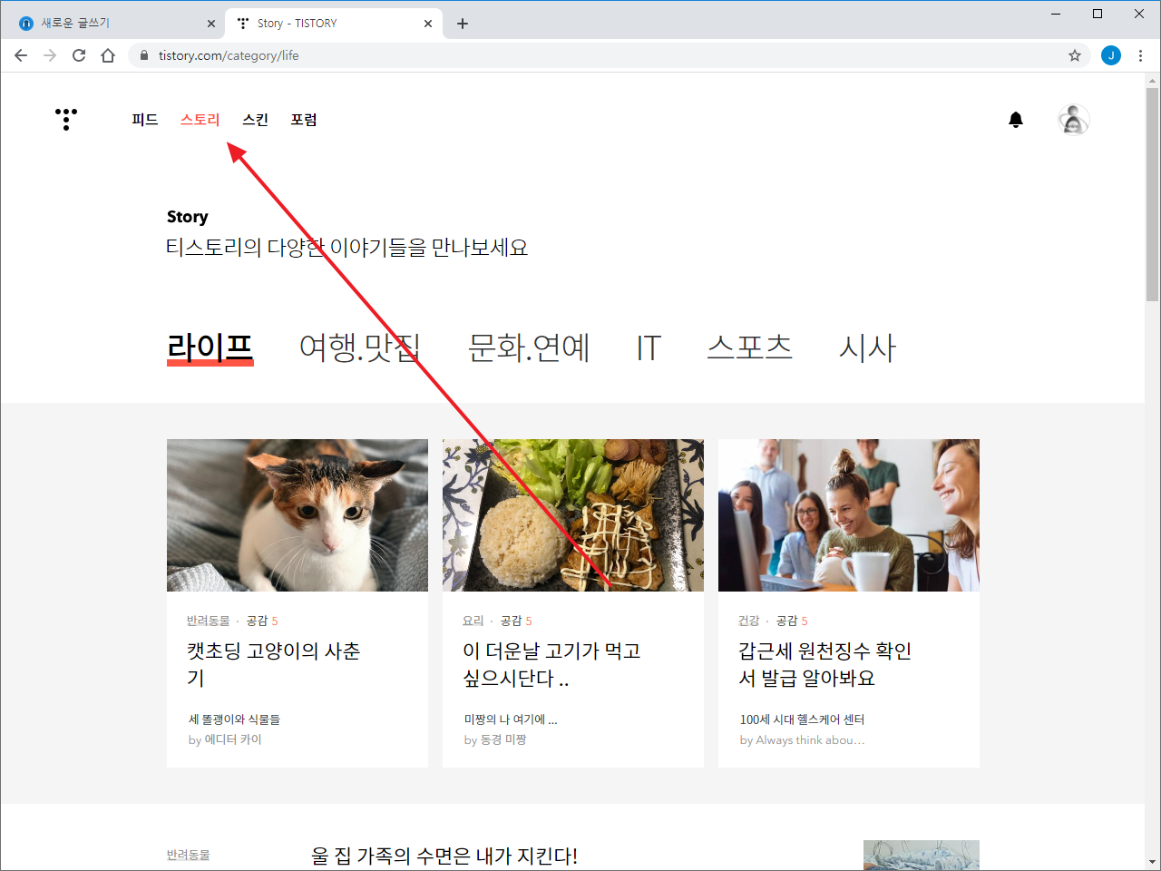
Task: Open the post 캣초딩 고양이의 사춘기
Action: [x=274, y=664]
